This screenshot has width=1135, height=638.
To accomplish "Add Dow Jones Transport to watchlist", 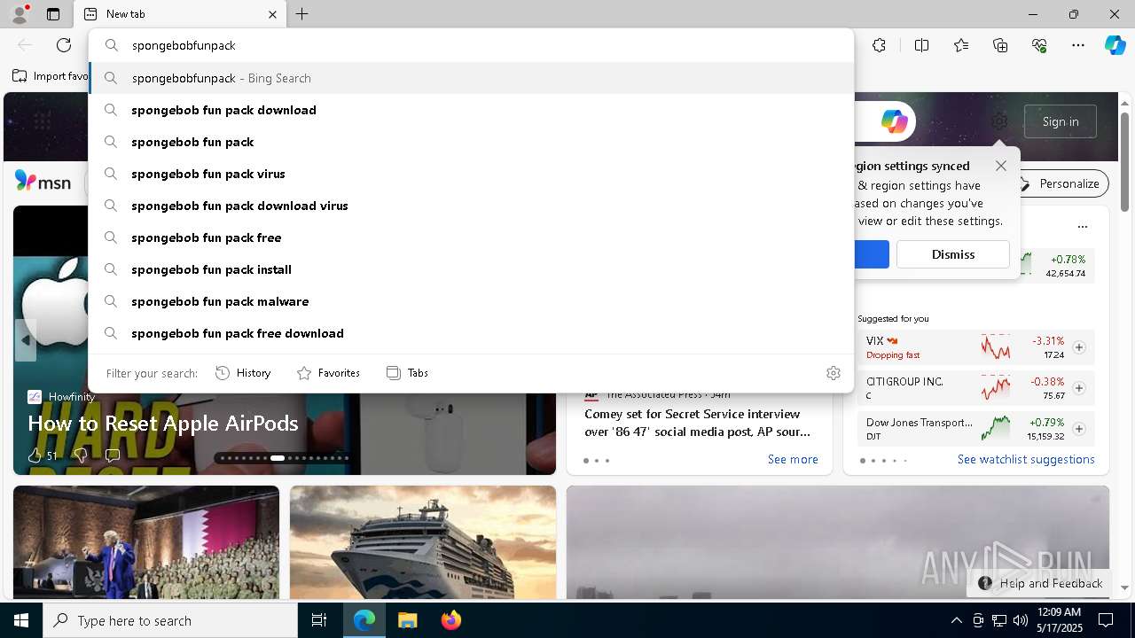I will click(1078, 429).
